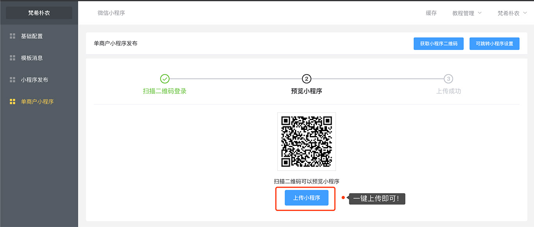Click the 扫描二维码可以预览小程序 caption
The image size is (534, 227).
coord(307,181)
